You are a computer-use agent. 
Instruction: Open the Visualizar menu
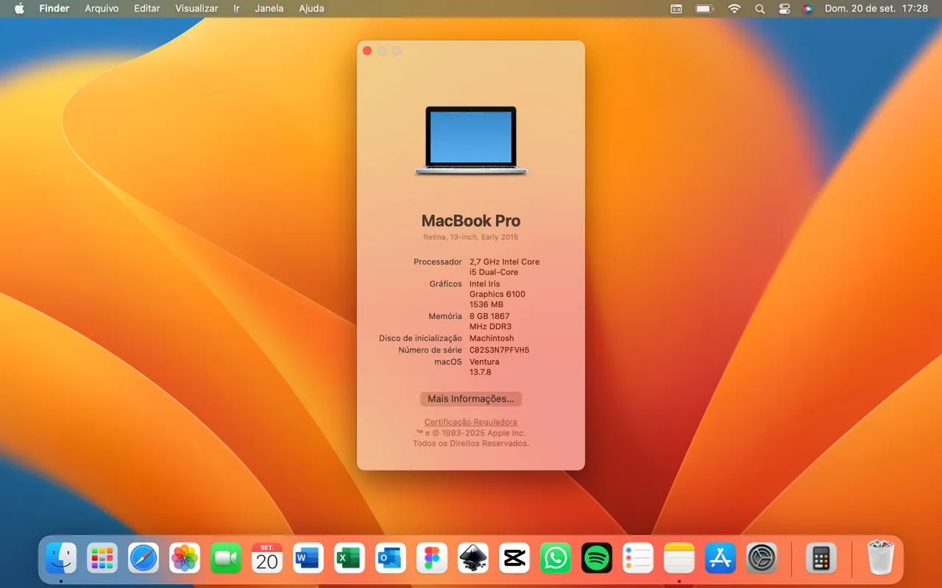tap(196, 9)
